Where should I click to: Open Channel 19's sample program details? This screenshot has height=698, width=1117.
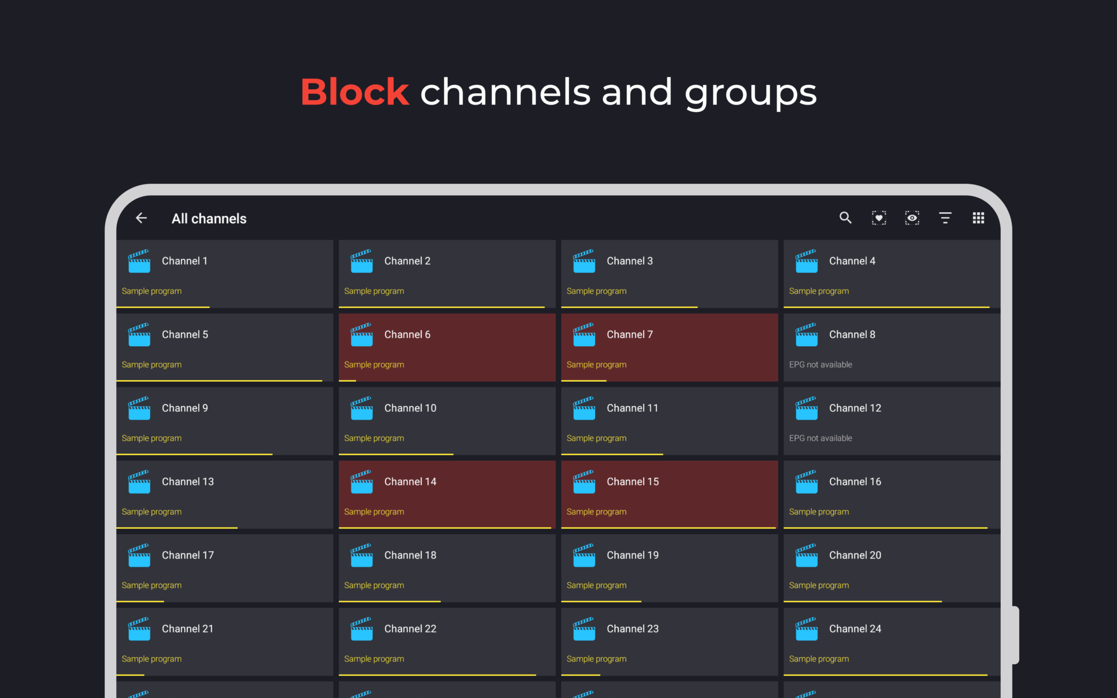(x=596, y=585)
